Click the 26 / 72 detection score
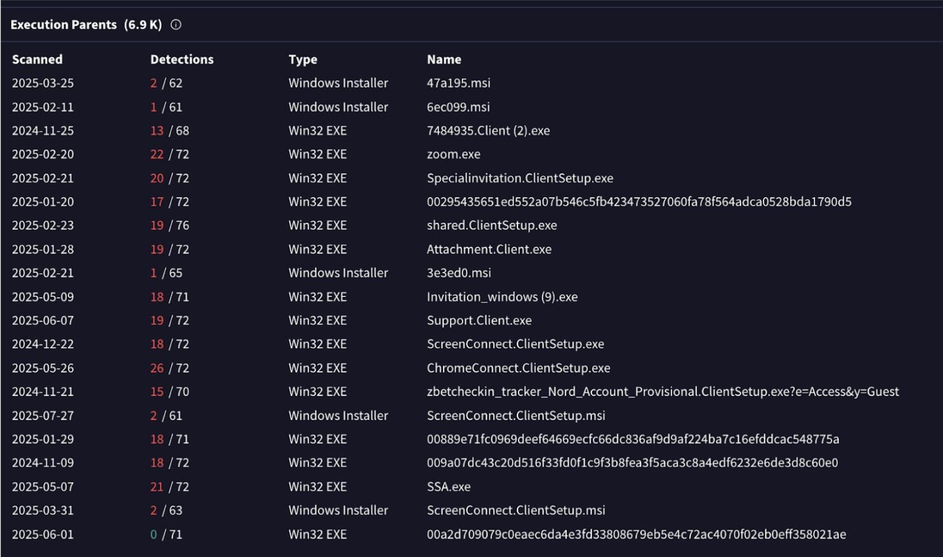The image size is (943, 557). click(x=170, y=369)
